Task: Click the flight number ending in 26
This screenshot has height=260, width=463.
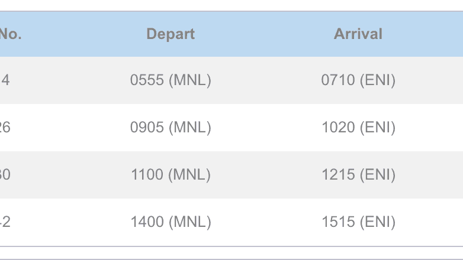Action: pos(5,128)
